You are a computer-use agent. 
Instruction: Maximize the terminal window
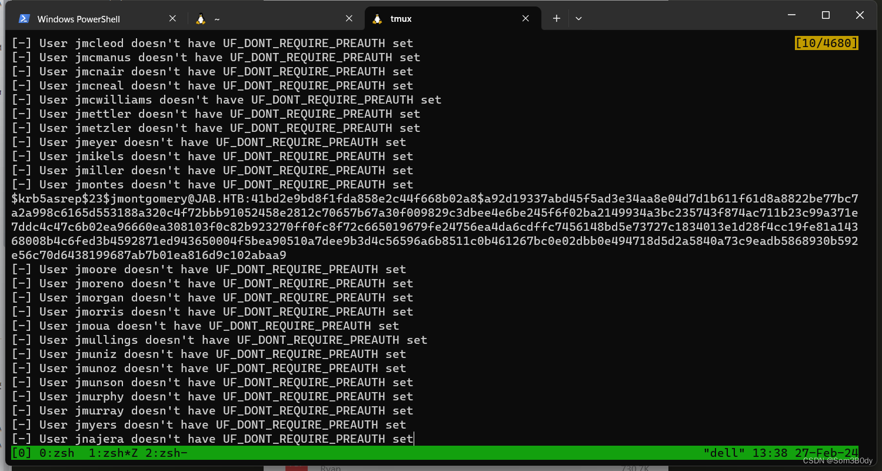click(x=826, y=15)
